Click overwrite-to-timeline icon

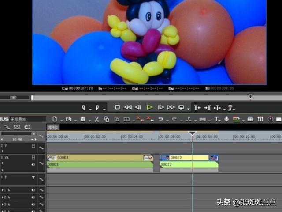pyautogui.click(x=230, y=108)
